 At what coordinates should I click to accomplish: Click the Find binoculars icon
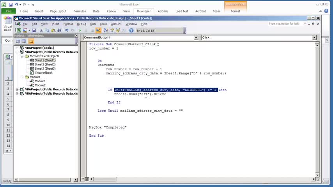pos(59,30)
